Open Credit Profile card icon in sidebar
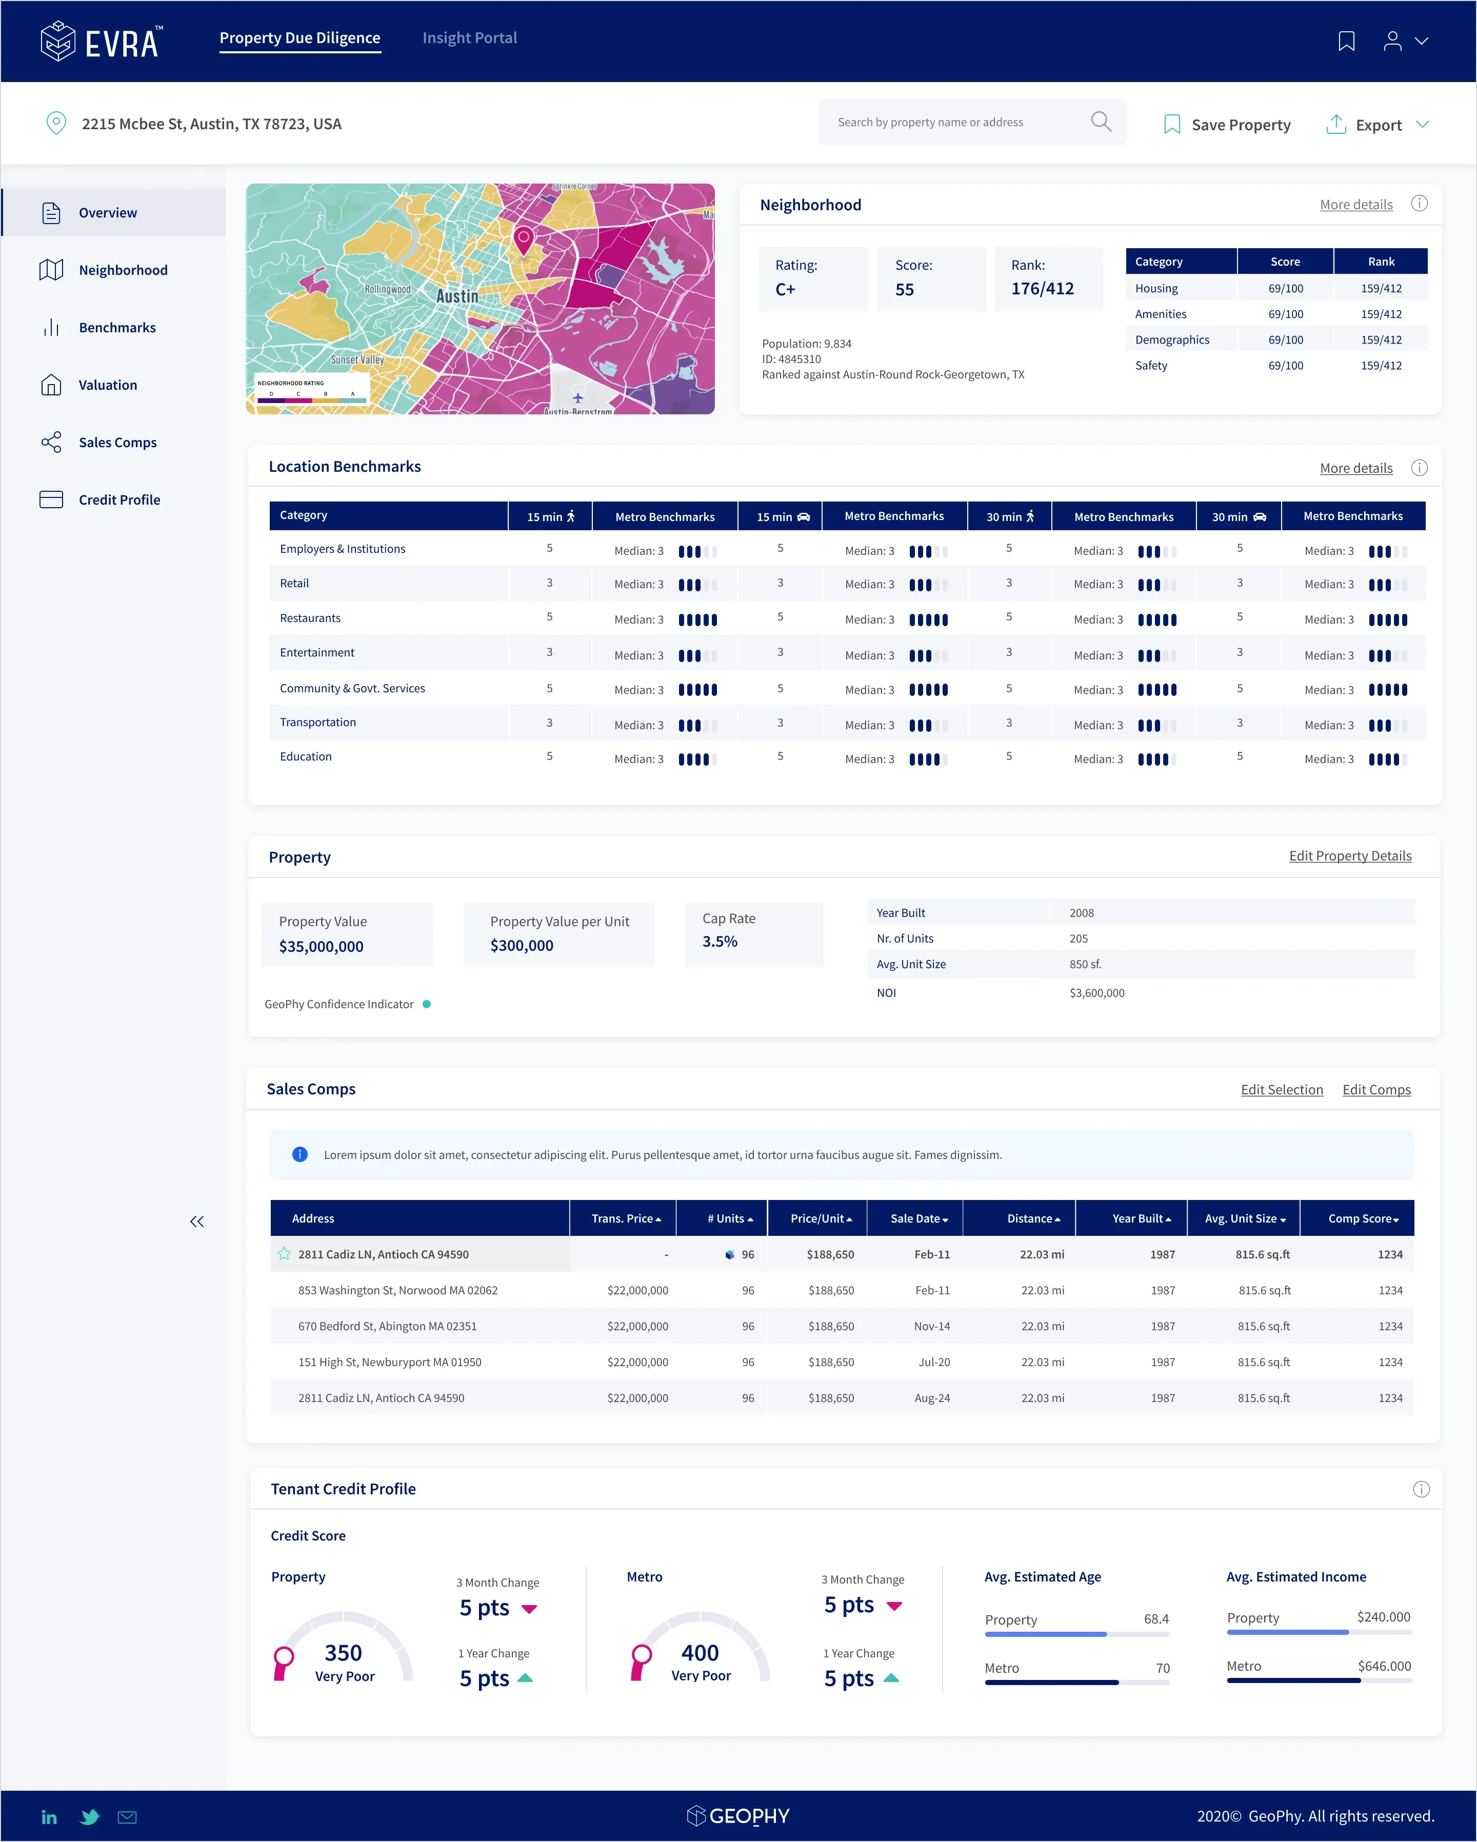Screen dimensions: 1477x1842 coord(51,500)
